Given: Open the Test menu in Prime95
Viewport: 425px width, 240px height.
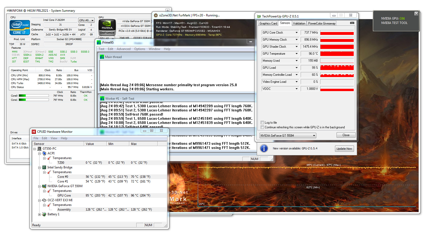Looking at the screenshot, I should pos(101,49).
